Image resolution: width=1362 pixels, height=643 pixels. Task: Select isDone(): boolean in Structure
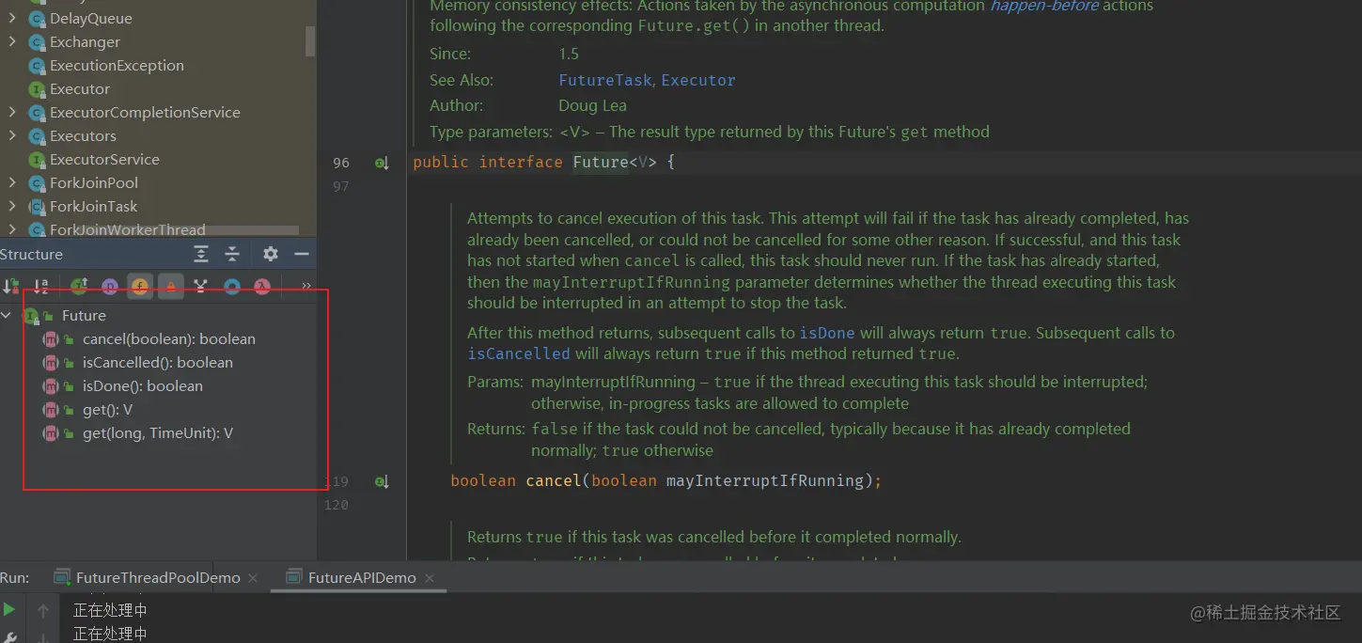click(143, 386)
